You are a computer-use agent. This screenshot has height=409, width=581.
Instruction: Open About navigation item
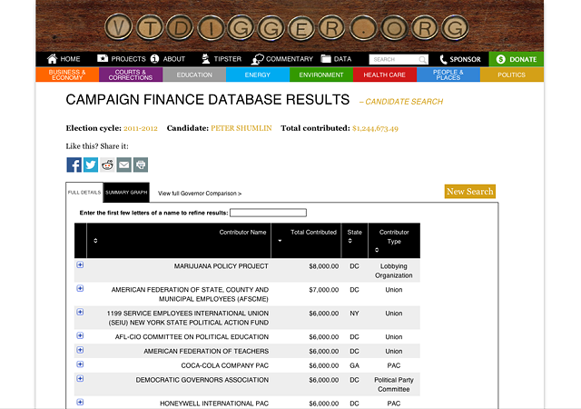click(x=168, y=59)
